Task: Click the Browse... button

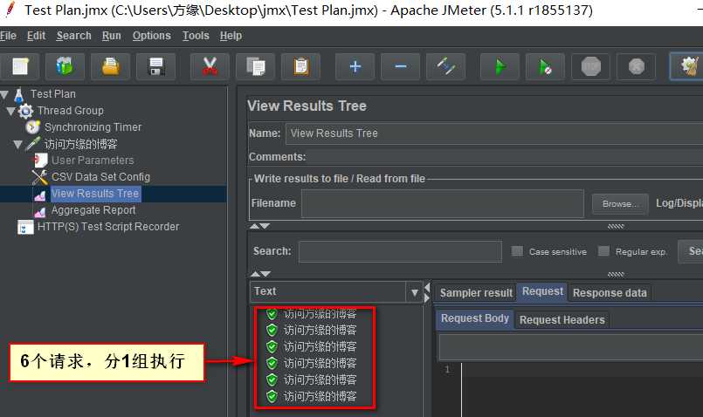Action: tap(620, 204)
